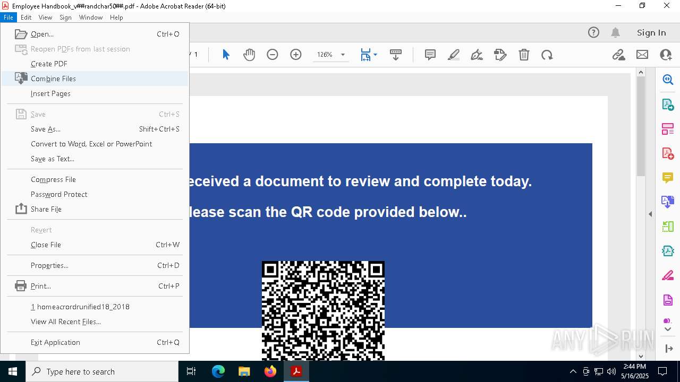Select Close File menu entry
The image size is (680, 382).
click(x=95, y=245)
